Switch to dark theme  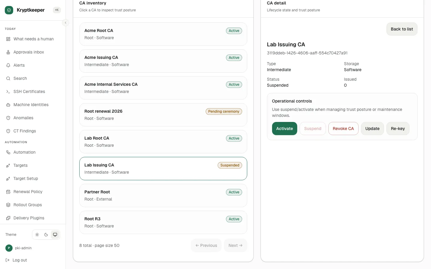[x=46, y=235]
